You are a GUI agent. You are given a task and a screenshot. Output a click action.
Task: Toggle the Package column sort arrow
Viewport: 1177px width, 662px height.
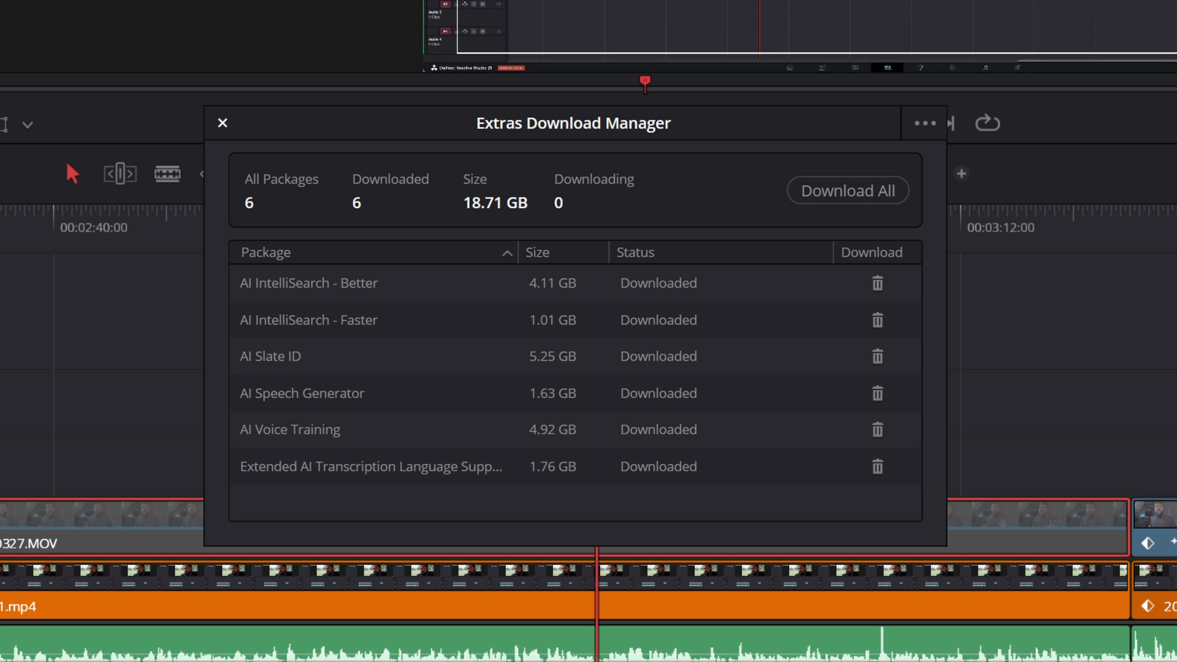pyautogui.click(x=507, y=253)
